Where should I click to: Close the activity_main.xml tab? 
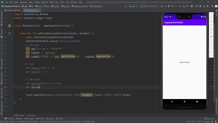pyautogui.click(x=21, y=10)
